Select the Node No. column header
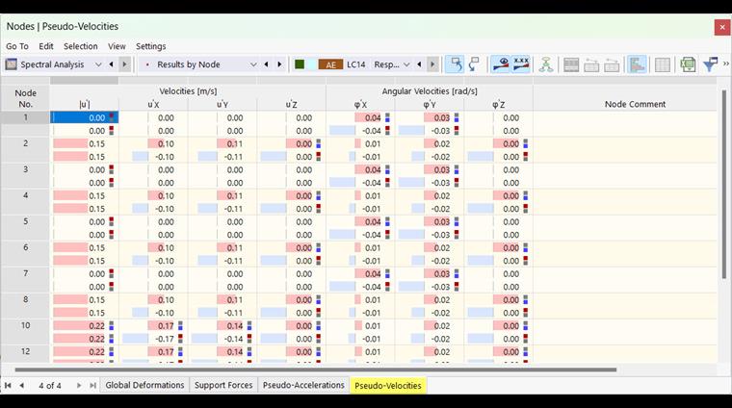 click(x=25, y=98)
